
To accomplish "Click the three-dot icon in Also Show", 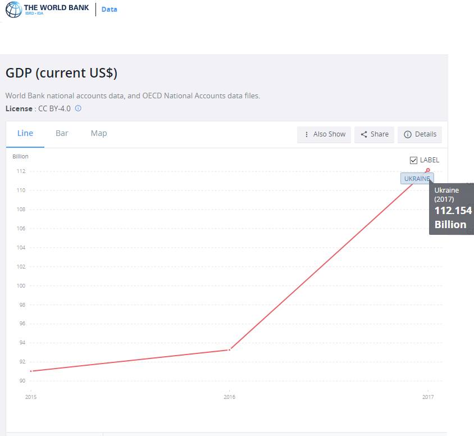I will 307,134.
